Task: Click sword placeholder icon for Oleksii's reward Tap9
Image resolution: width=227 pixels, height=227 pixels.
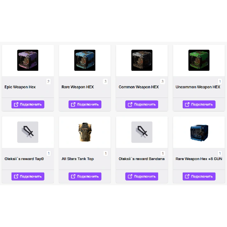Action: pyautogui.click(x=28, y=132)
